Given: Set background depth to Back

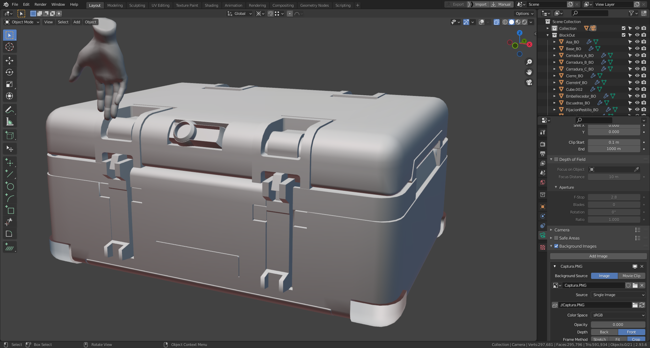Looking at the screenshot, I should pyautogui.click(x=604, y=332).
